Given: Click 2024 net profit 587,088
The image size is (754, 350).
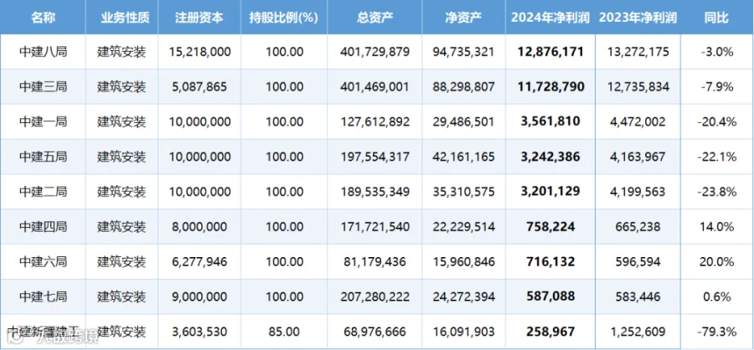Looking at the screenshot, I should 550,296.
